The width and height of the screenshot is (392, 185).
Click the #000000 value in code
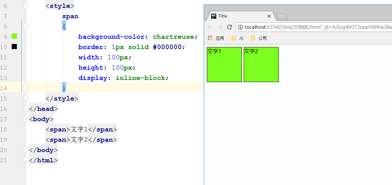click(167, 47)
